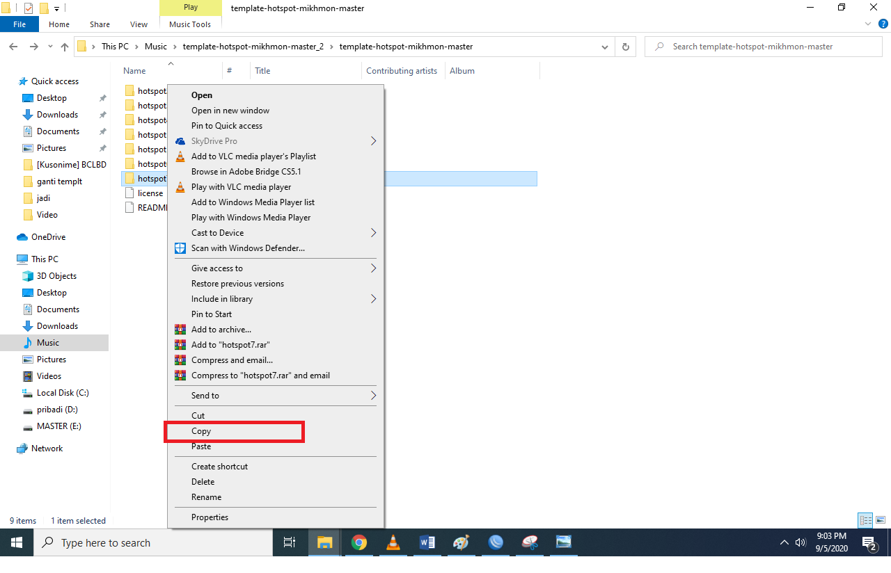Click the Properties icon in Quick Access Toolbar
The image size is (891, 573).
(29, 8)
